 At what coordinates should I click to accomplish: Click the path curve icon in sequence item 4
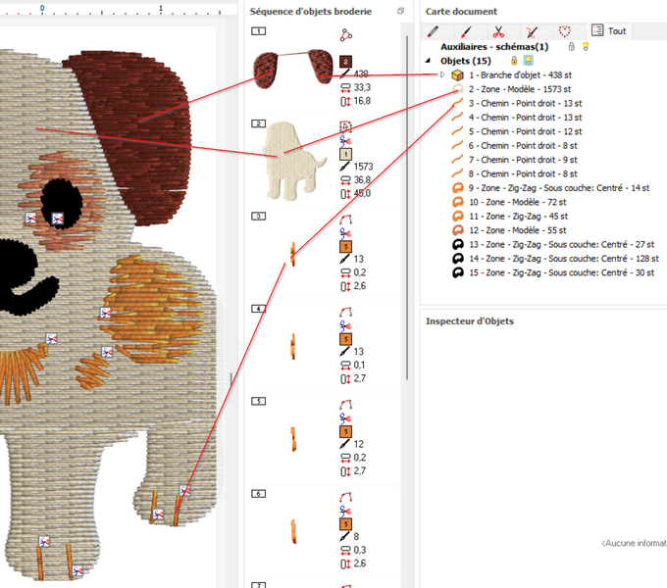[x=345, y=312]
